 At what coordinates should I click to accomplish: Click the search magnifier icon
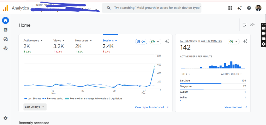click(109, 8)
